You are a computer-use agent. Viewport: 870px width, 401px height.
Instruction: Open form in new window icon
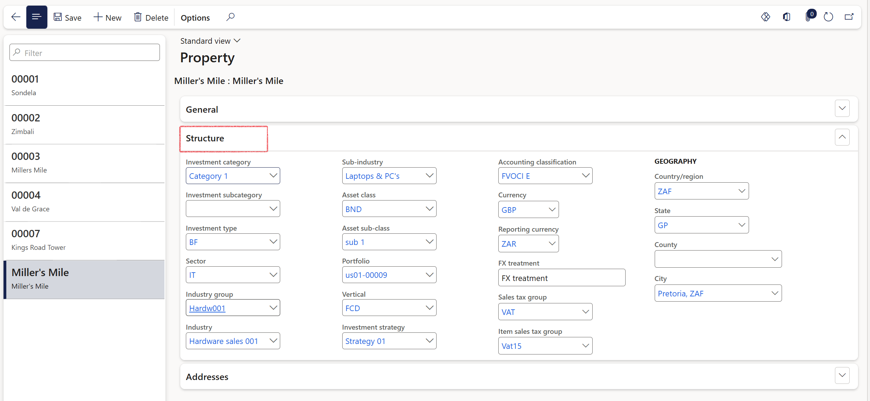[x=849, y=17]
